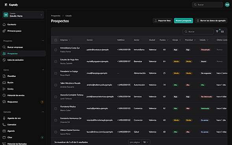
Task: Click the Listado breadcrumb link
Action: (69, 16)
